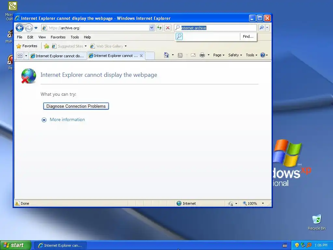The width and height of the screenshot is (333, 250).
Task: Open the Help question mark menu
Action: (x=264, y=55)
